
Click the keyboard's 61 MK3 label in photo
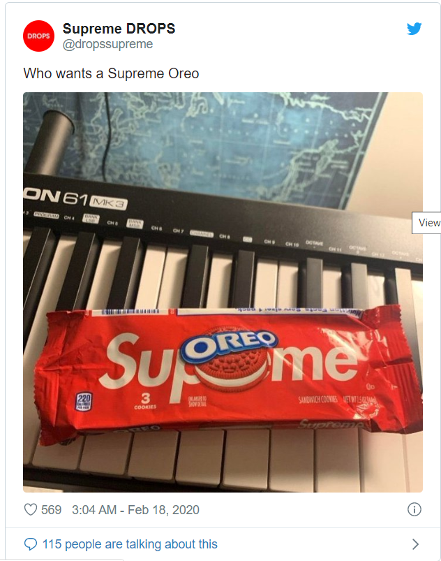pyautogui.click(x=95, y=200)
